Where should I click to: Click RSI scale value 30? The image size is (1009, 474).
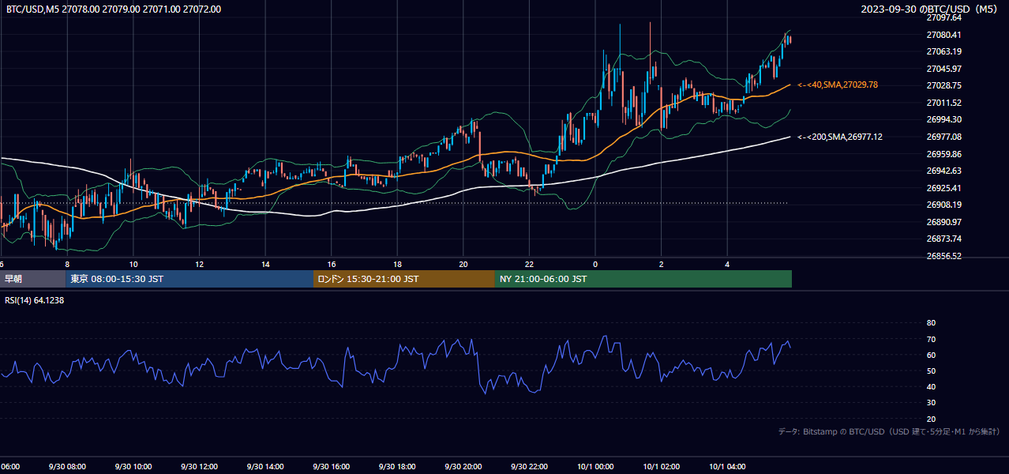pyautogui.click(x=931, y=403)
